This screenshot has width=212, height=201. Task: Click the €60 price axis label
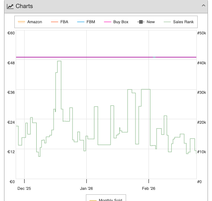pyautogui.click(x=11, y=33)
